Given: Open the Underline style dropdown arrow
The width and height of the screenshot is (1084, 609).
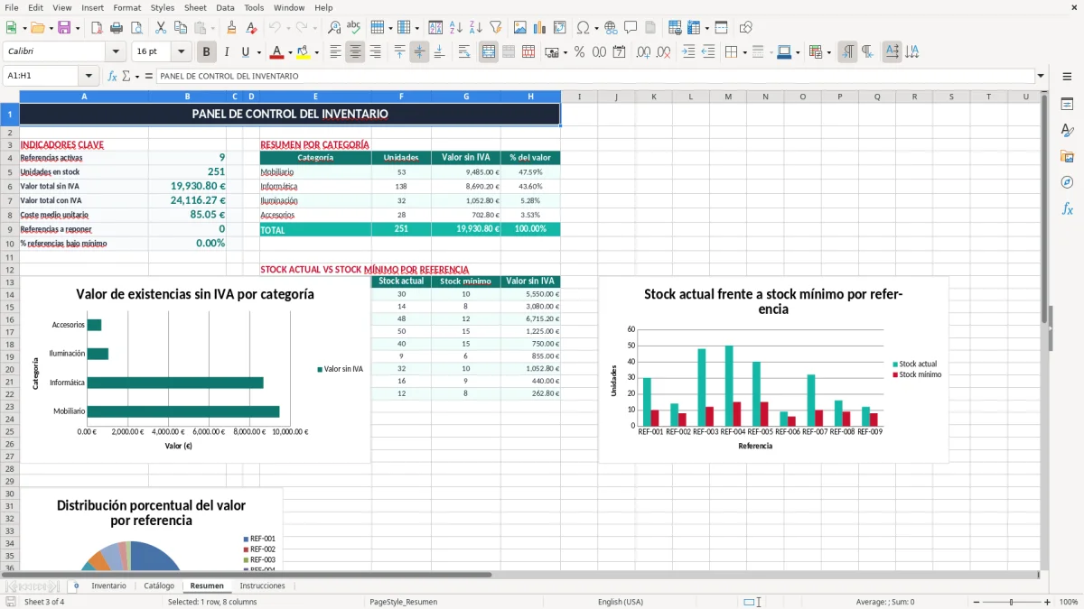Looking at the screenshot, I should (257, 52).
